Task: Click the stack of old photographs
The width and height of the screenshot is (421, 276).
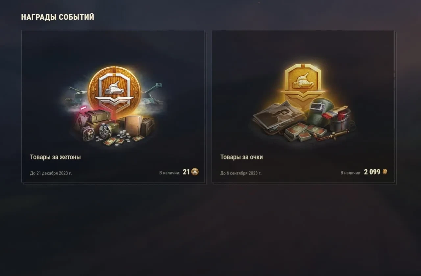Action: [278, 115]
